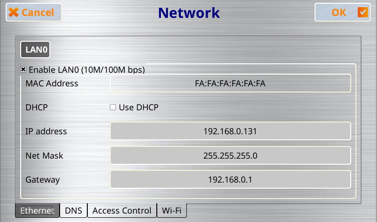Click the Net Mask label text

click(44, 156)
